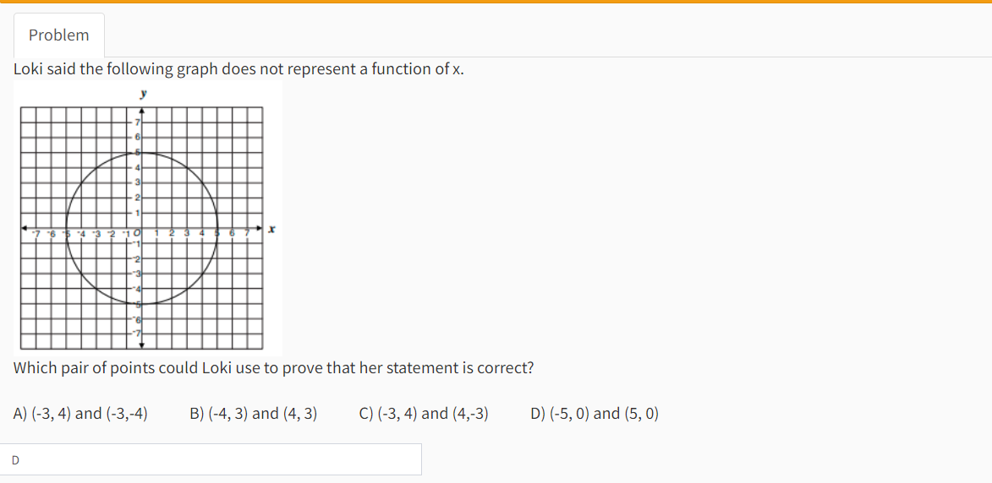
Task: Click the down arrowhead on the y-axis
Action: tap(142, 345)
